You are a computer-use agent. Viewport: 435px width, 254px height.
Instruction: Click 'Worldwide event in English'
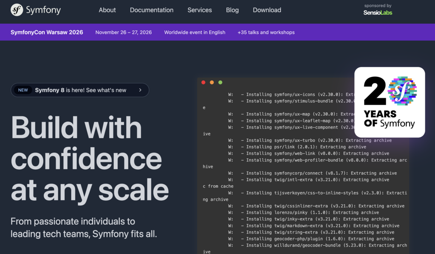195,32
